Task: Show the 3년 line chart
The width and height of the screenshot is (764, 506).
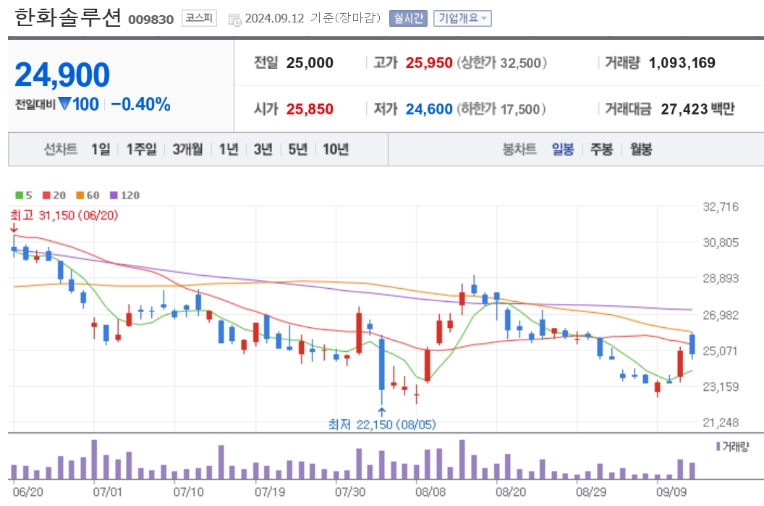Action: pos(263,149)
